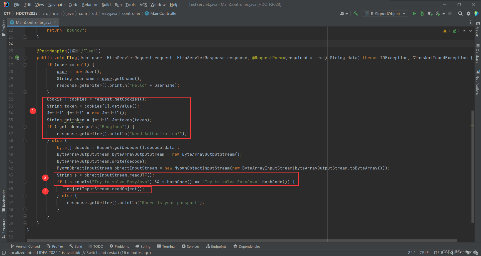This screenshot has width=481, height=256.
Task: Open the Bookmarks tool window
Action: pos(4,201)
